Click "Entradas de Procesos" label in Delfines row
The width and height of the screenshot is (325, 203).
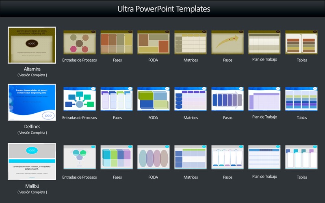coord(80,118)
